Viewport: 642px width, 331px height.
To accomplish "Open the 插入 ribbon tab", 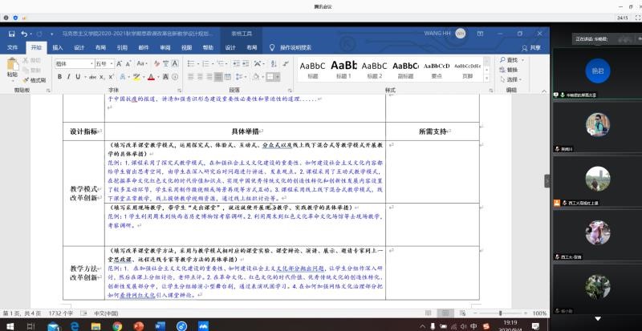I will pos(57,47).
